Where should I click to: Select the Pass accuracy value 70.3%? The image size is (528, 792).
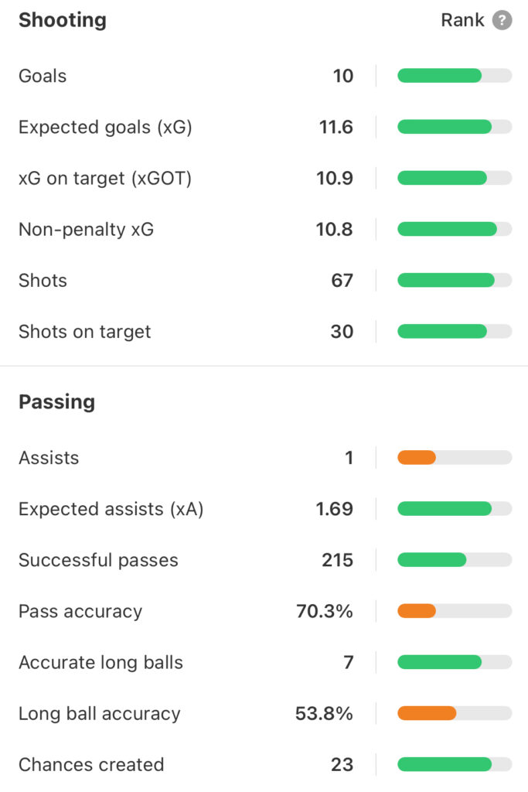tap(325, 611)
